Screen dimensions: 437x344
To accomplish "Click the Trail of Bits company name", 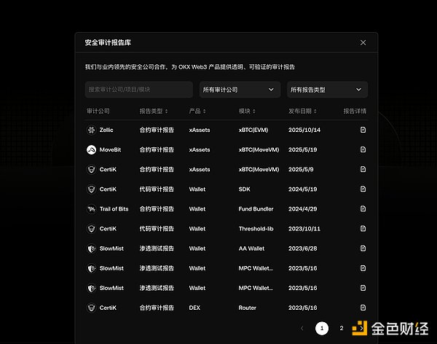I will click(114, 209).
